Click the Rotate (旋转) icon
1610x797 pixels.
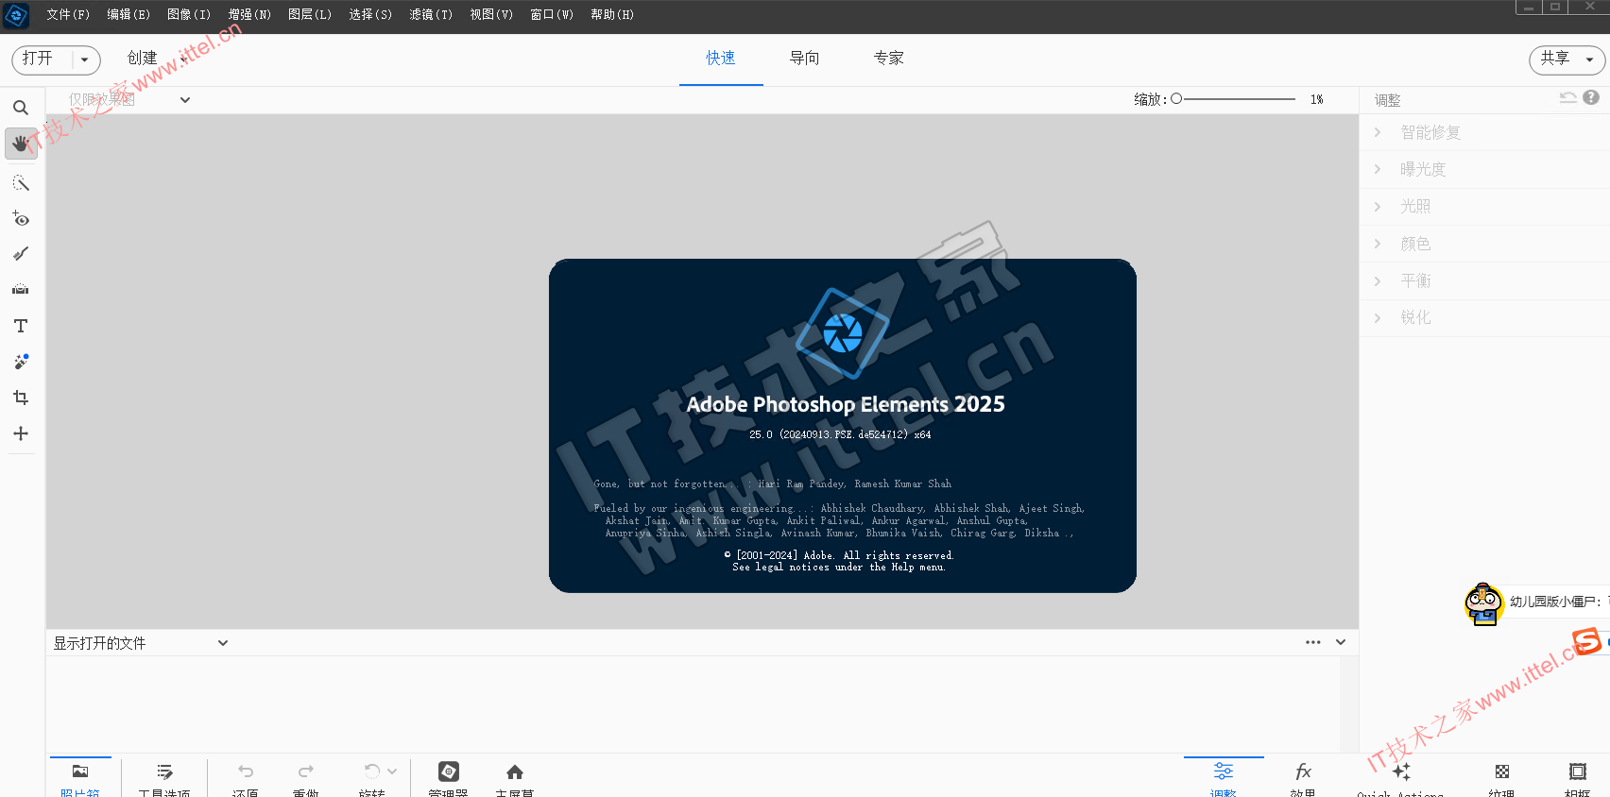[x=371, y=772]
